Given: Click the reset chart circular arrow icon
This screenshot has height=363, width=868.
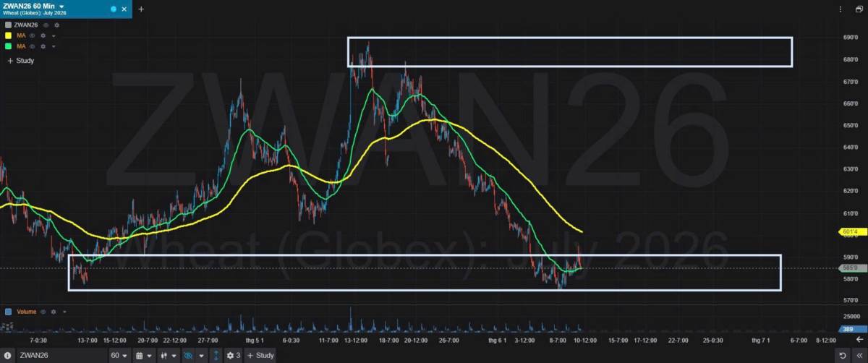Looking at the screenshot, I should (842, 356).
